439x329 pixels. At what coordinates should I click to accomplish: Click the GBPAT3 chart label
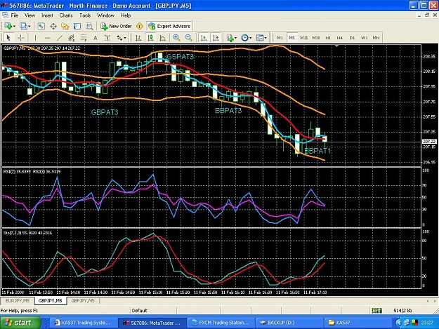click(105, 112)
